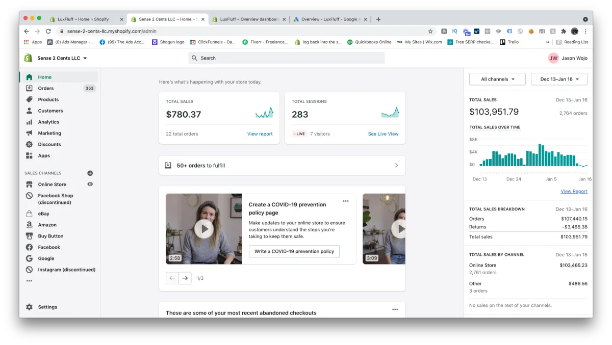Viewport: 612px width, 345px height.
Task: Click the cookie extension icon
Action: point(531,31)
